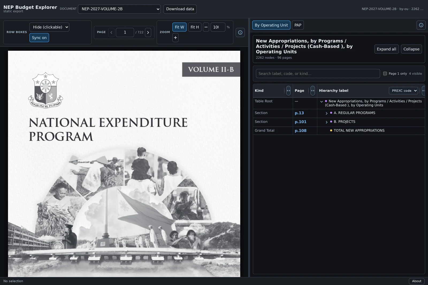Open the Row boxes Hide (clickable) dropdown
Viewport: 428px width, 285px height.
click(49, 27)
